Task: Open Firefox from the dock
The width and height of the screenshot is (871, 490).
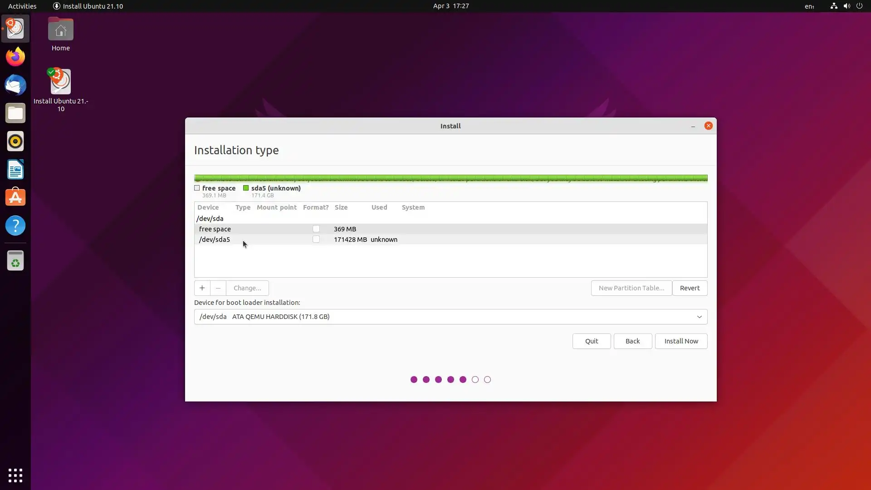Action: tap(15, 57)
